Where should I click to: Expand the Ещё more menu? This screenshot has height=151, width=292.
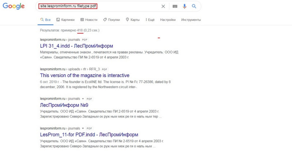pyautogui.click(x=150, y=20)
